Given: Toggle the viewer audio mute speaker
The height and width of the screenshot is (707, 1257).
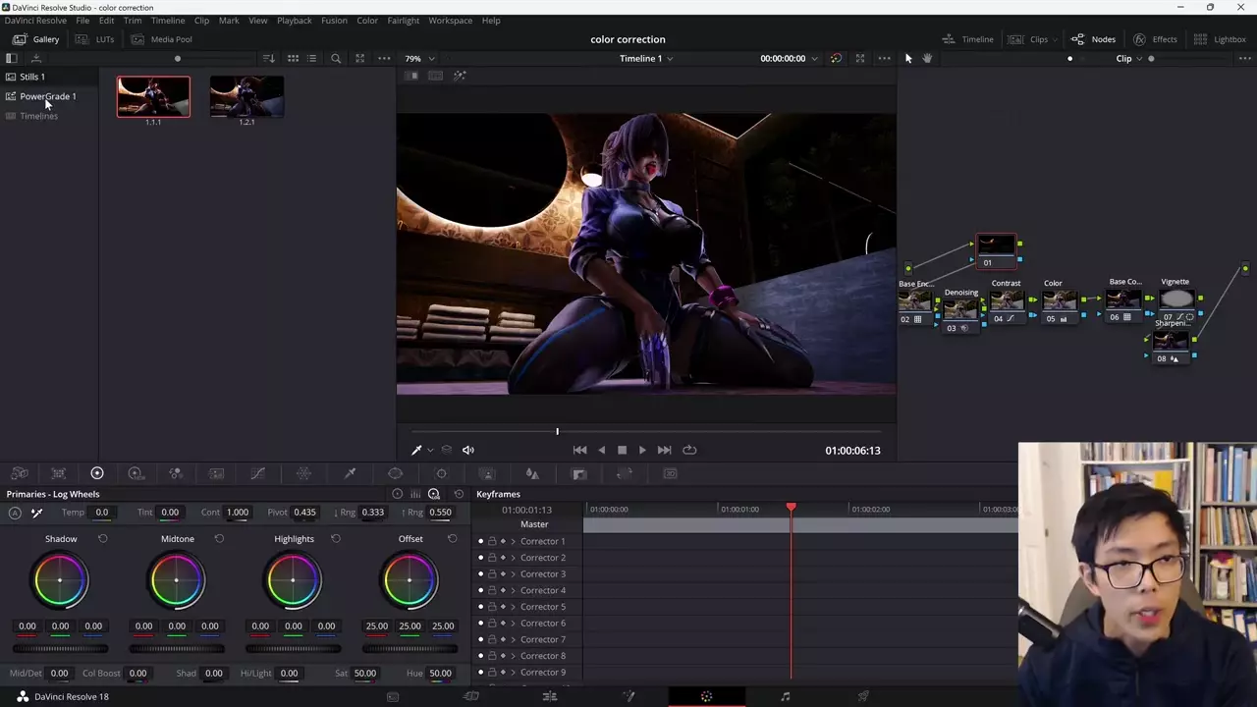Looking at the screenshot, I should 468,451.
